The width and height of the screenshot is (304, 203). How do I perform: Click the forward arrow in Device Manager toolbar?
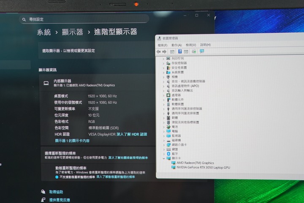(x=164, y=51)
